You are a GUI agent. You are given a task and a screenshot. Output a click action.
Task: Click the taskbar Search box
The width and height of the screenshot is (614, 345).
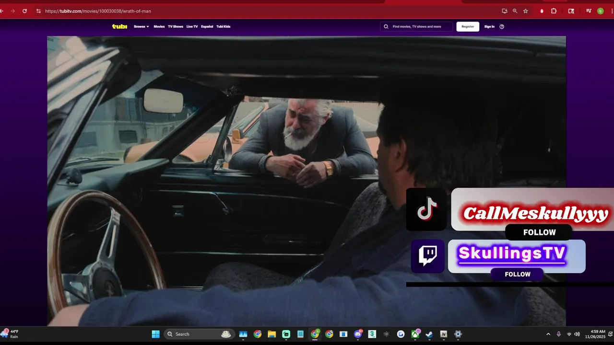pyautogui.click(x=199, y=334)
